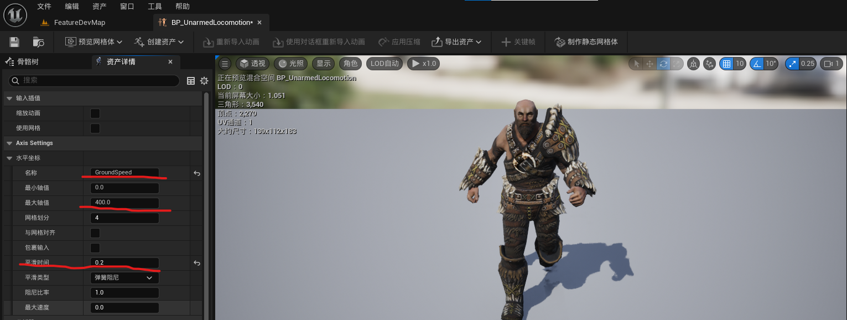The width and height of the screenshot is (847, 320).
Task: Open the 光照 lit view mode menu
Action: (x=291, y=64)
